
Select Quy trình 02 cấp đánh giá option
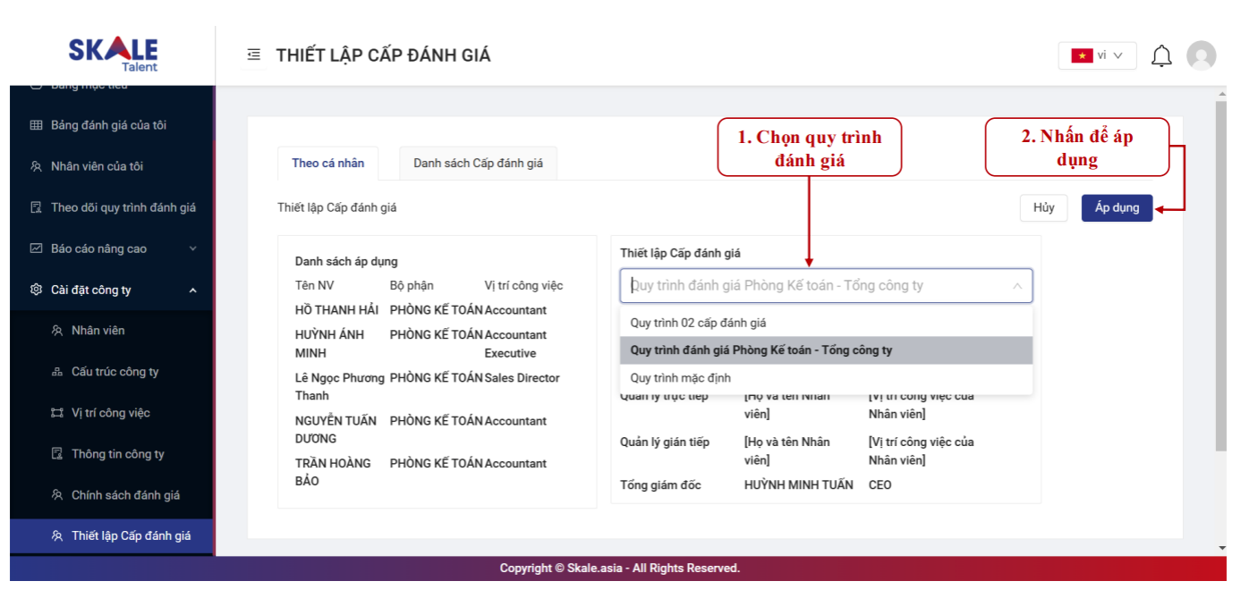(x=698, y=323)
